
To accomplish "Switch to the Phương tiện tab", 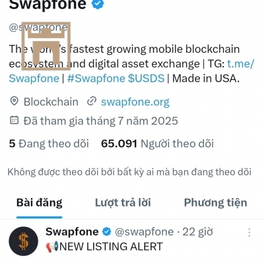I will point(215,203).
